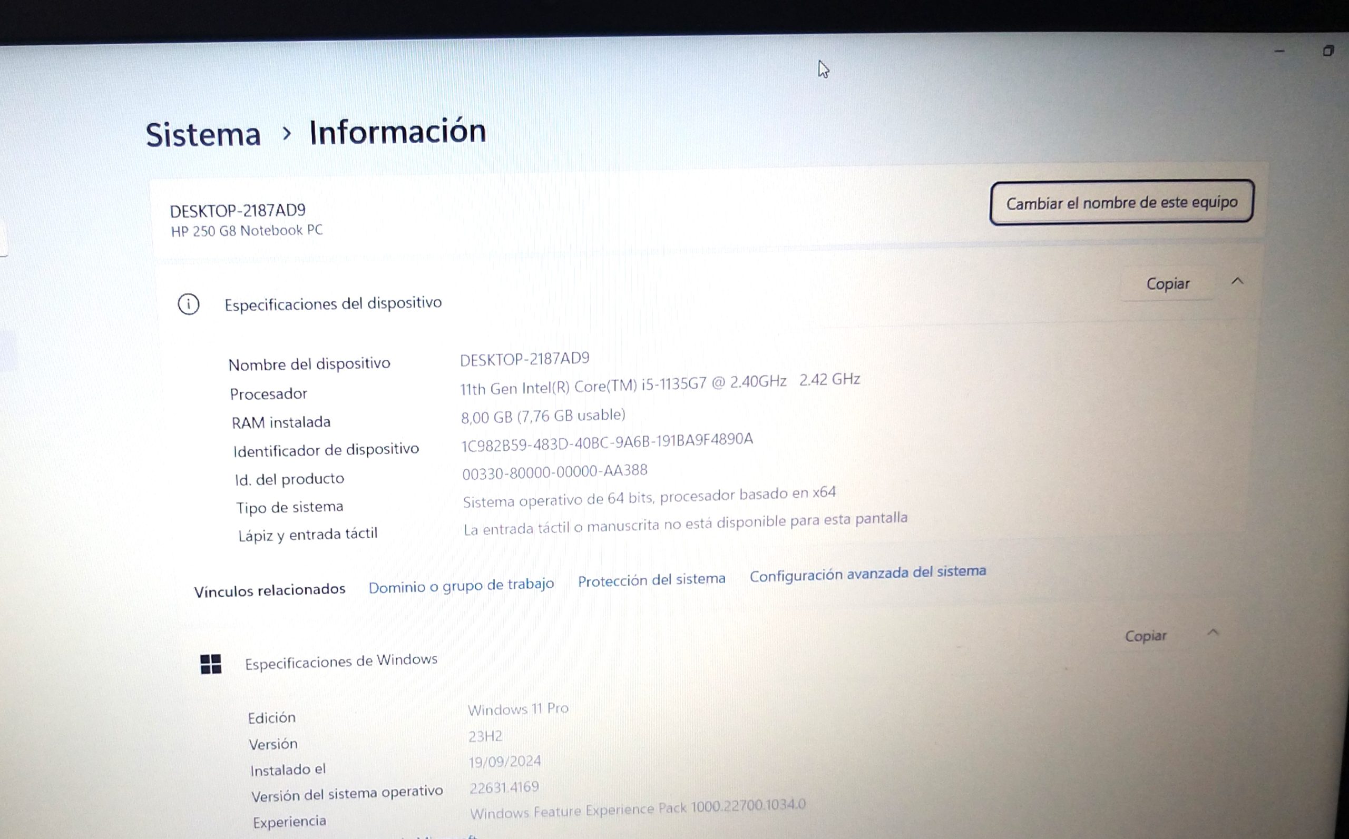Copy the device specifications with Copiar
The width and height of the screenshot is (1349, 839).
pyautogui.click(x=1168, y=284)
